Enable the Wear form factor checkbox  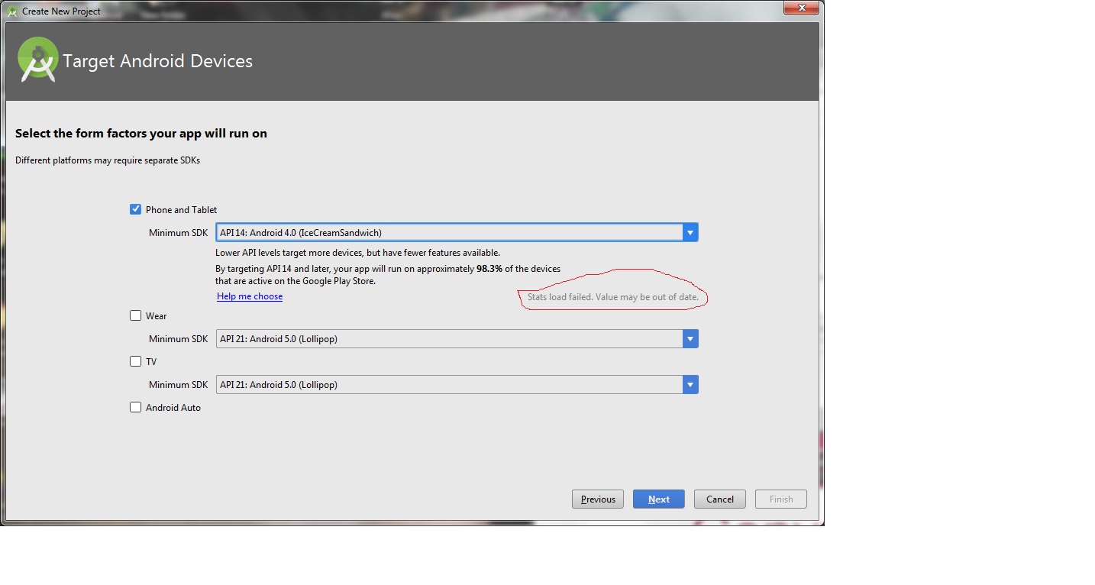pyautogui.click(x=136, y=315)
